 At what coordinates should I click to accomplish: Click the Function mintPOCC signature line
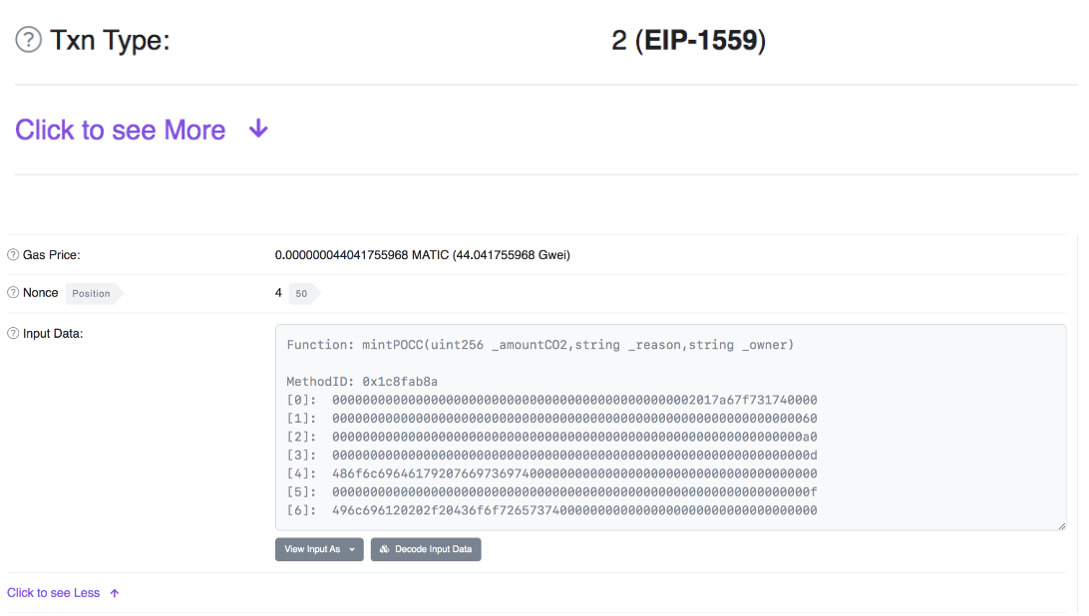pos(541,345)
